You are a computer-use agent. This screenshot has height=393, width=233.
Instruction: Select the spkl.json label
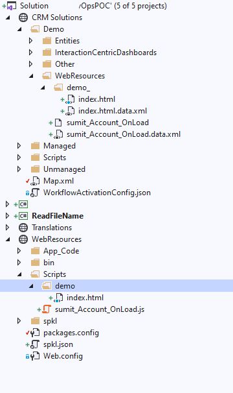[58, 344]
